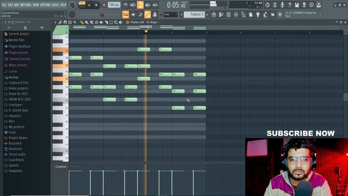
Task: Open the tempo tapper metronome icon
Action: (265, 15)
